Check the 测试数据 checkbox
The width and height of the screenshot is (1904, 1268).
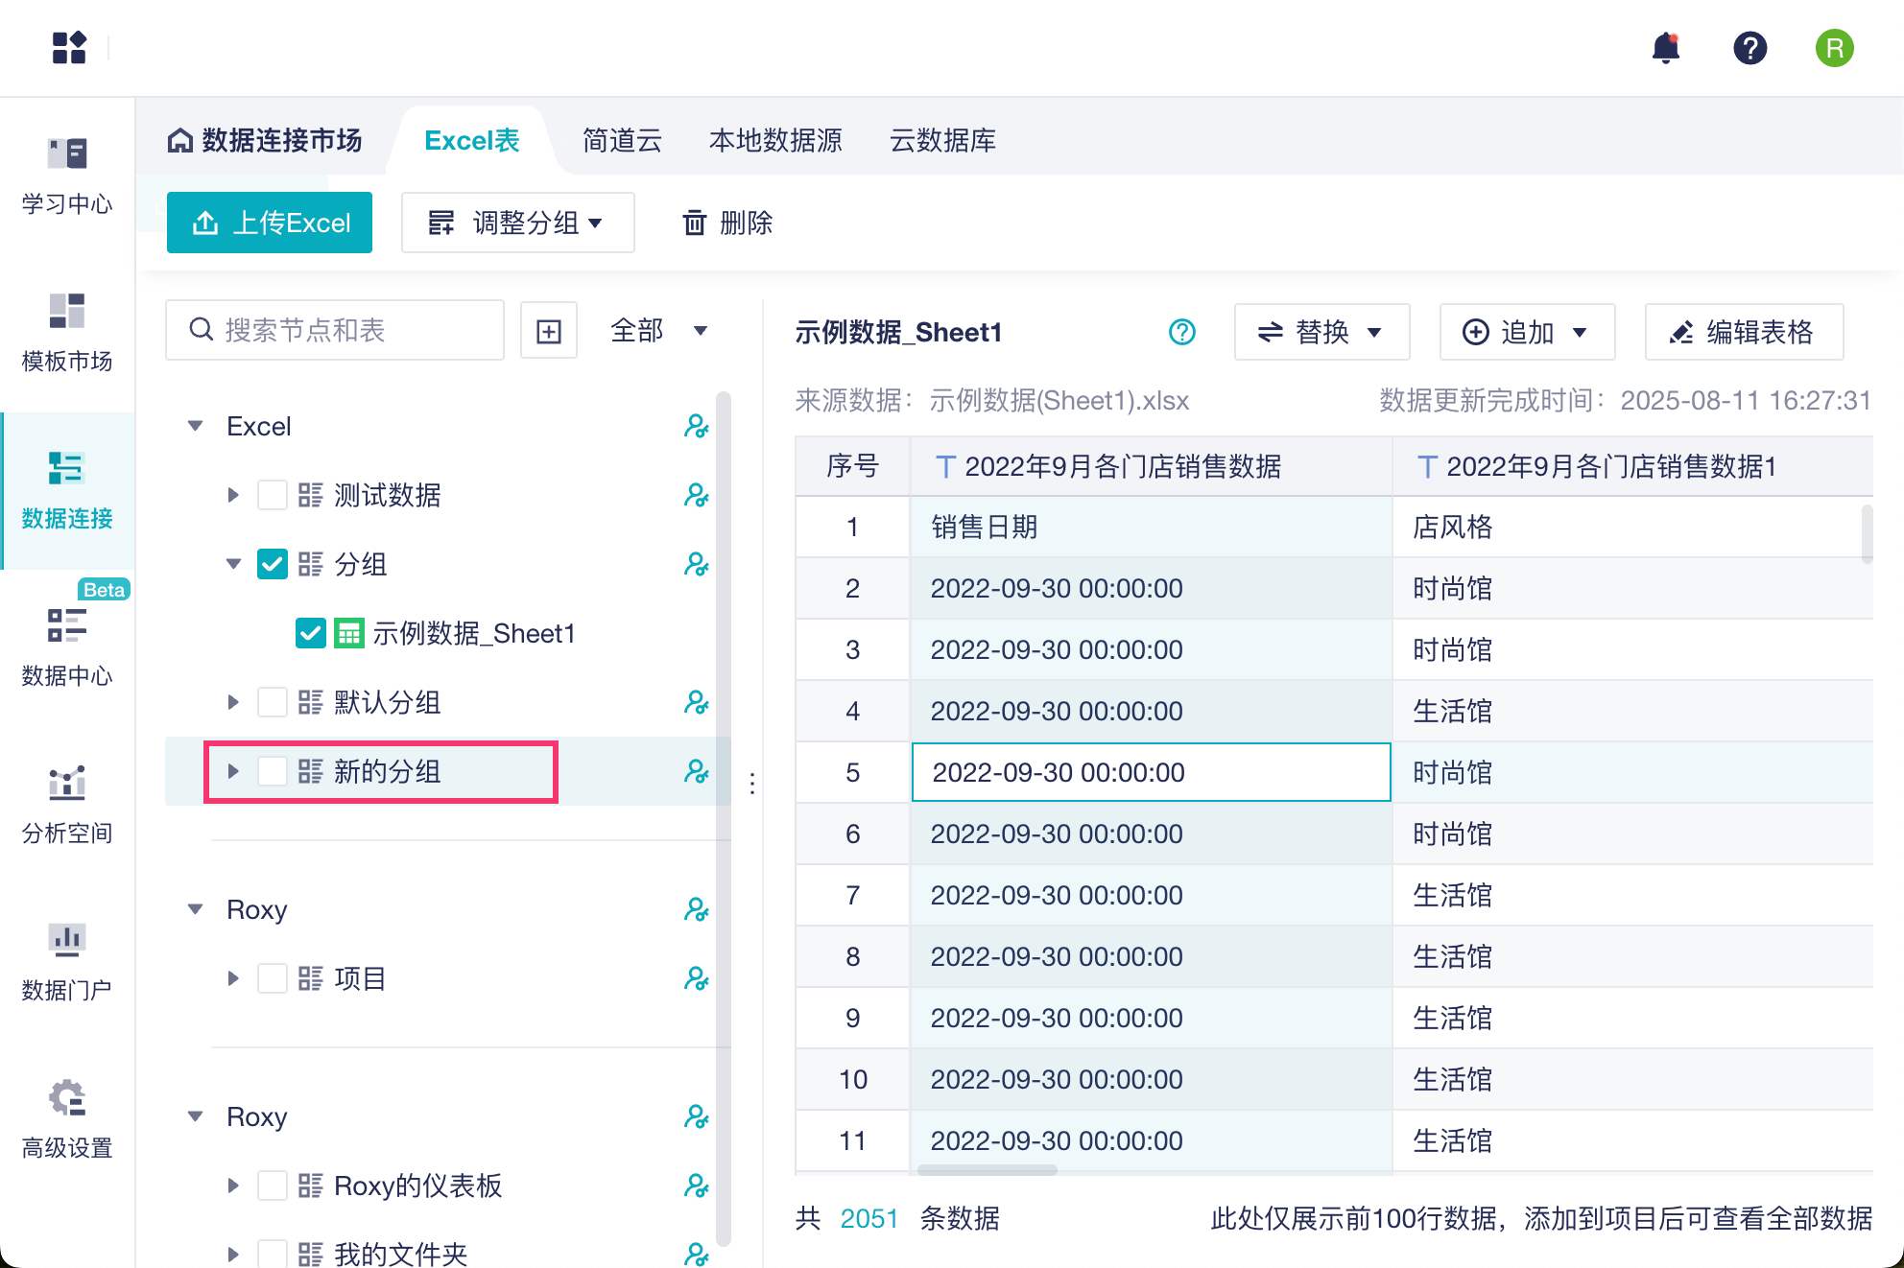point(273,495)
